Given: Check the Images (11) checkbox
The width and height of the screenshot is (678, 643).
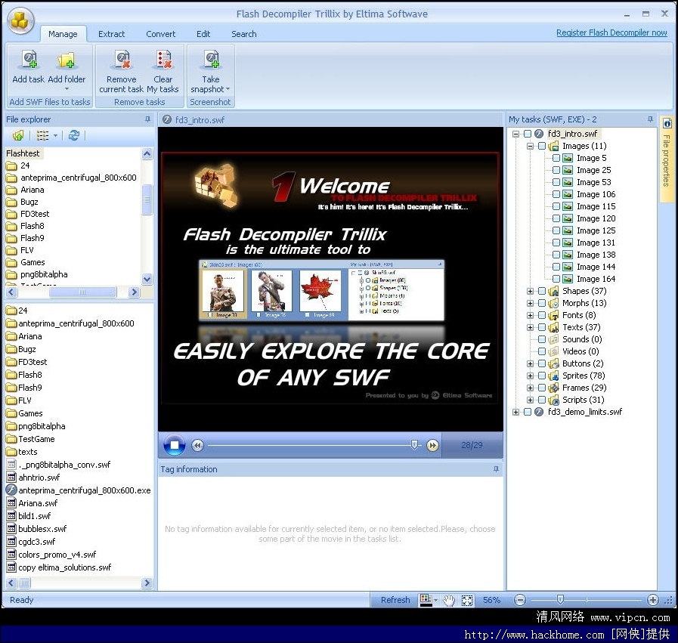Looking at the screenshot, I should pyautogui.click(x=542, y=146).
